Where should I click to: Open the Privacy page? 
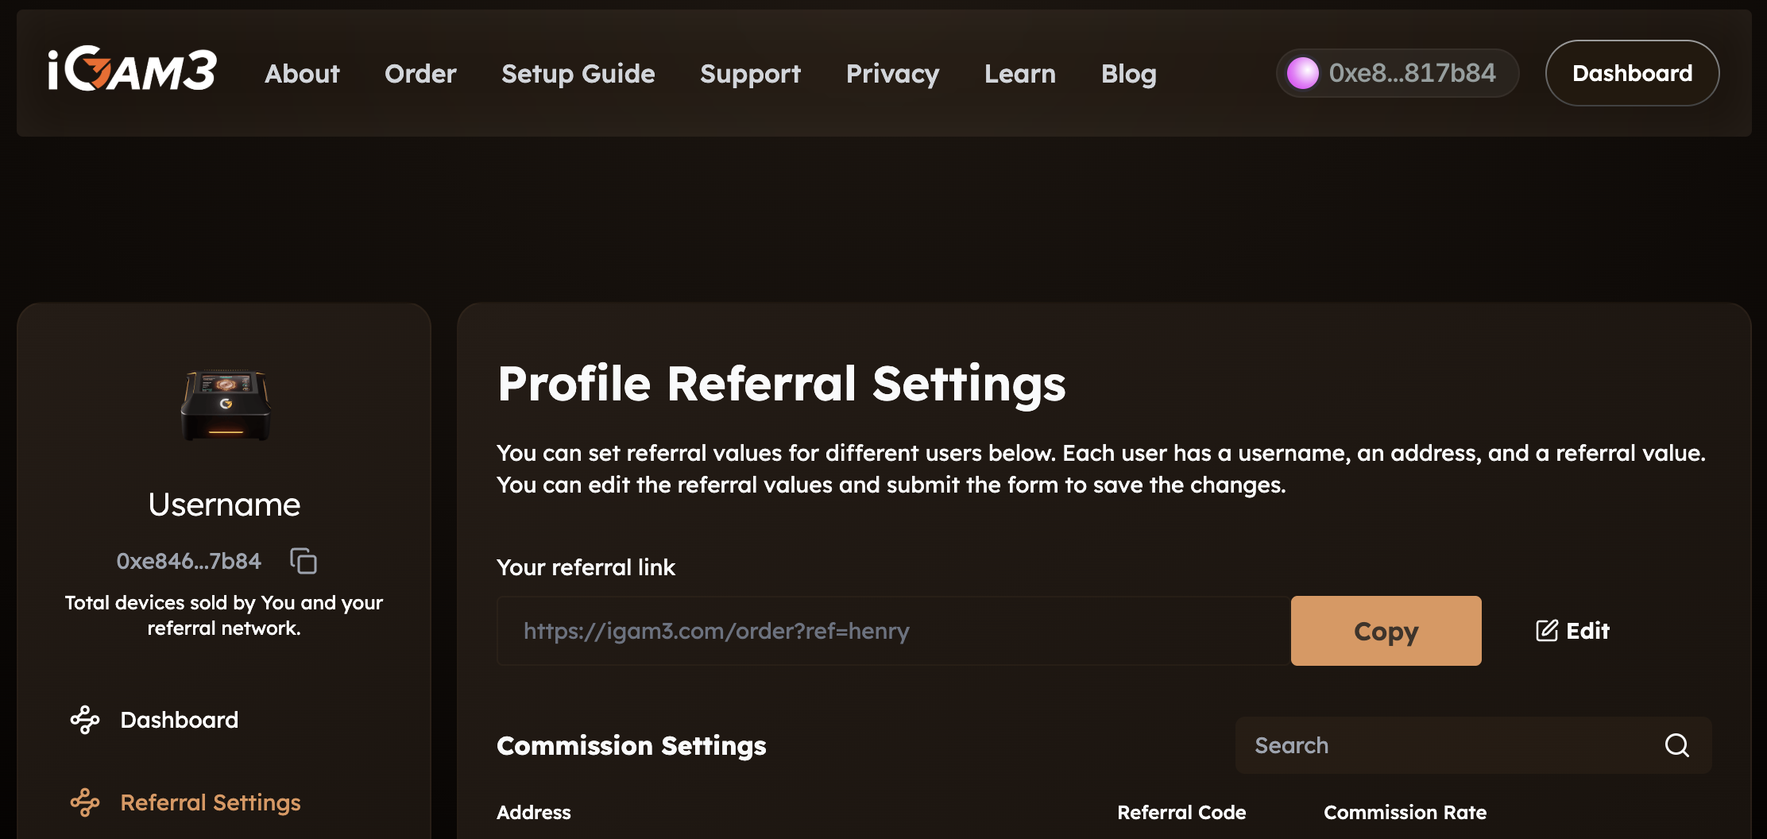892,74
